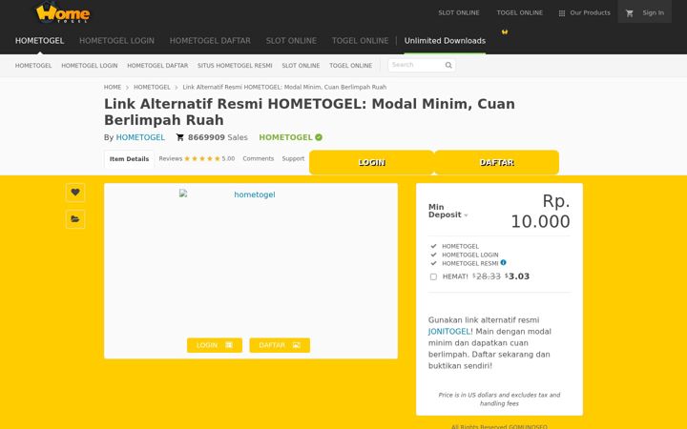Click the green verified badge beside HOMETOGEL
Screen dimensions: 687x429
319,137
